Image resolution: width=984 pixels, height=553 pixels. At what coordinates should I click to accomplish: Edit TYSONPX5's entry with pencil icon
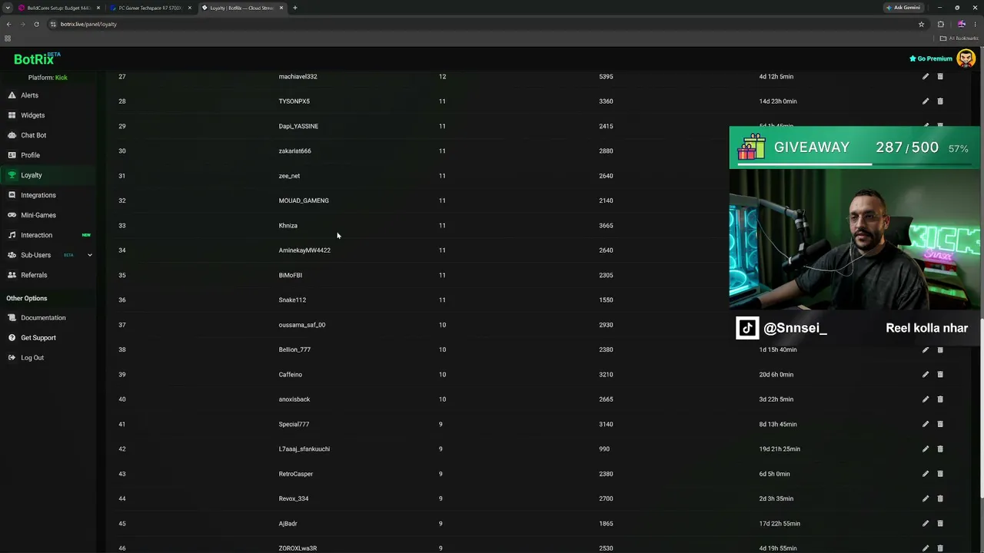[926, 101]
